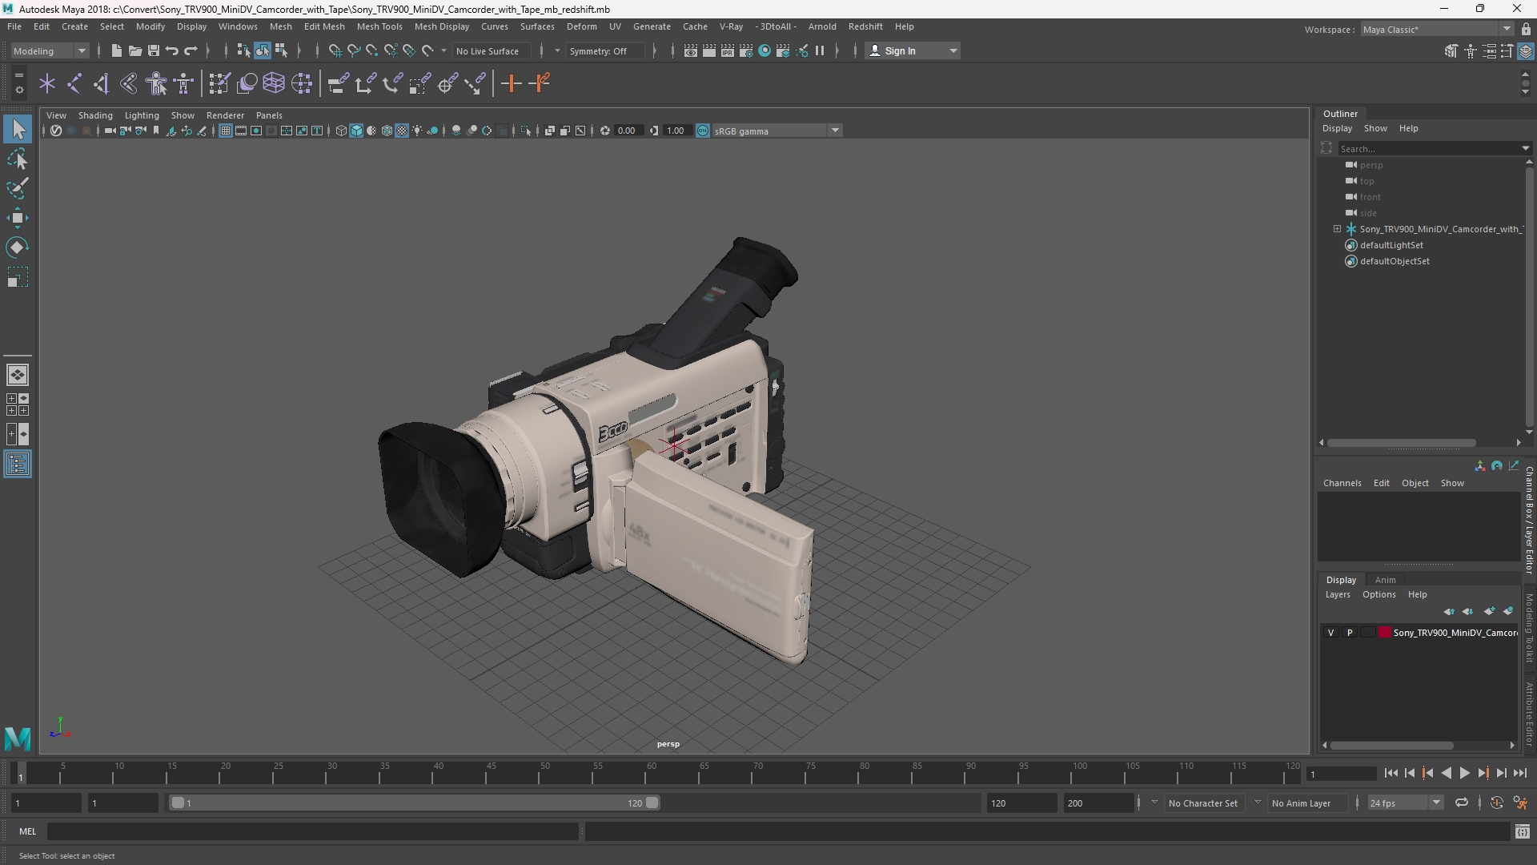Click the IPR render icon
Screen dimensions: 1537x865
tap(728, 50)
